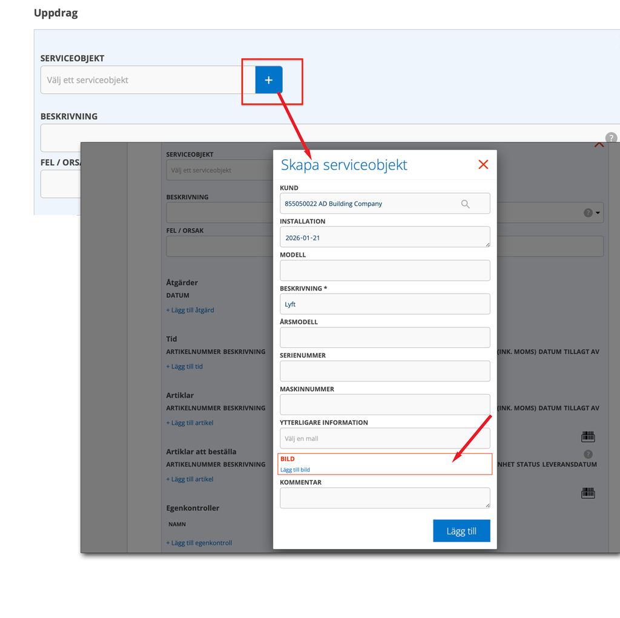Click help icon beside Artiklar att beställa header
The image size is (620, 618).
click(x=587, y=455)
